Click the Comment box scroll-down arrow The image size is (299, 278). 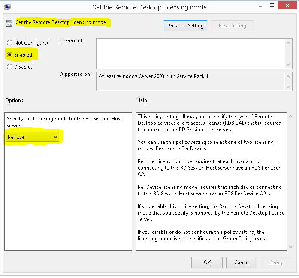288,65
